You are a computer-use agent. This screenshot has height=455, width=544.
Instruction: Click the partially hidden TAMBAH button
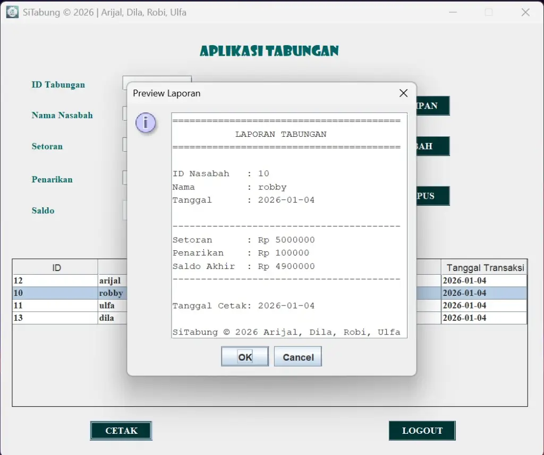click(x=433, y=146)
